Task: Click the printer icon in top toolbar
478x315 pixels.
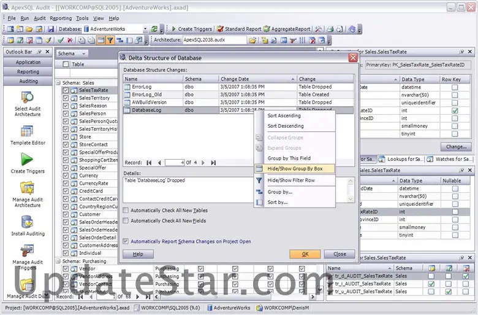Action: [x=330, y=29]
